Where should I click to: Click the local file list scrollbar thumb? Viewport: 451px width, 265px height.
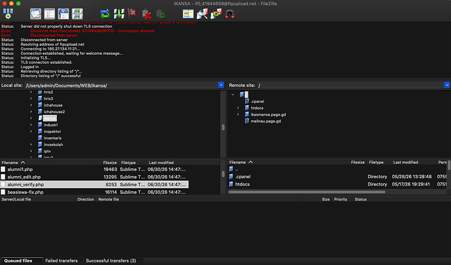(223, 174)
